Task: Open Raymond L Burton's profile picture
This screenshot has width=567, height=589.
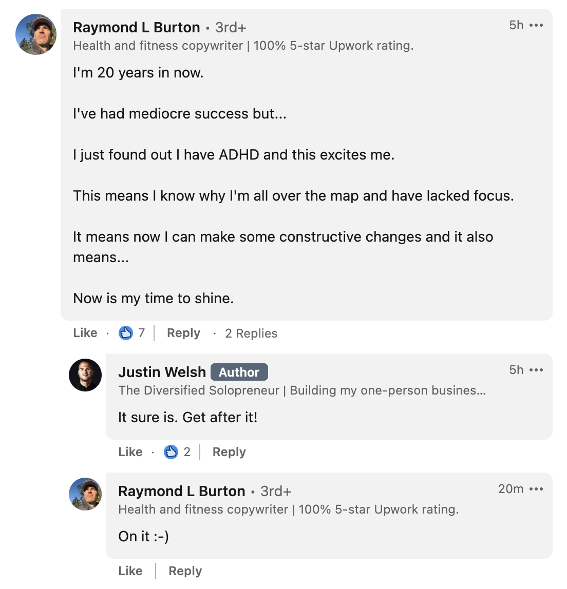Action: tap(35, 35)
